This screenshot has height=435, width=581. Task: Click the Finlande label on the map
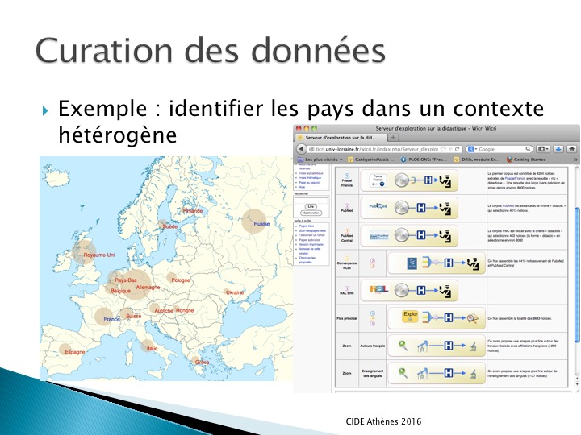coord(193,211)
